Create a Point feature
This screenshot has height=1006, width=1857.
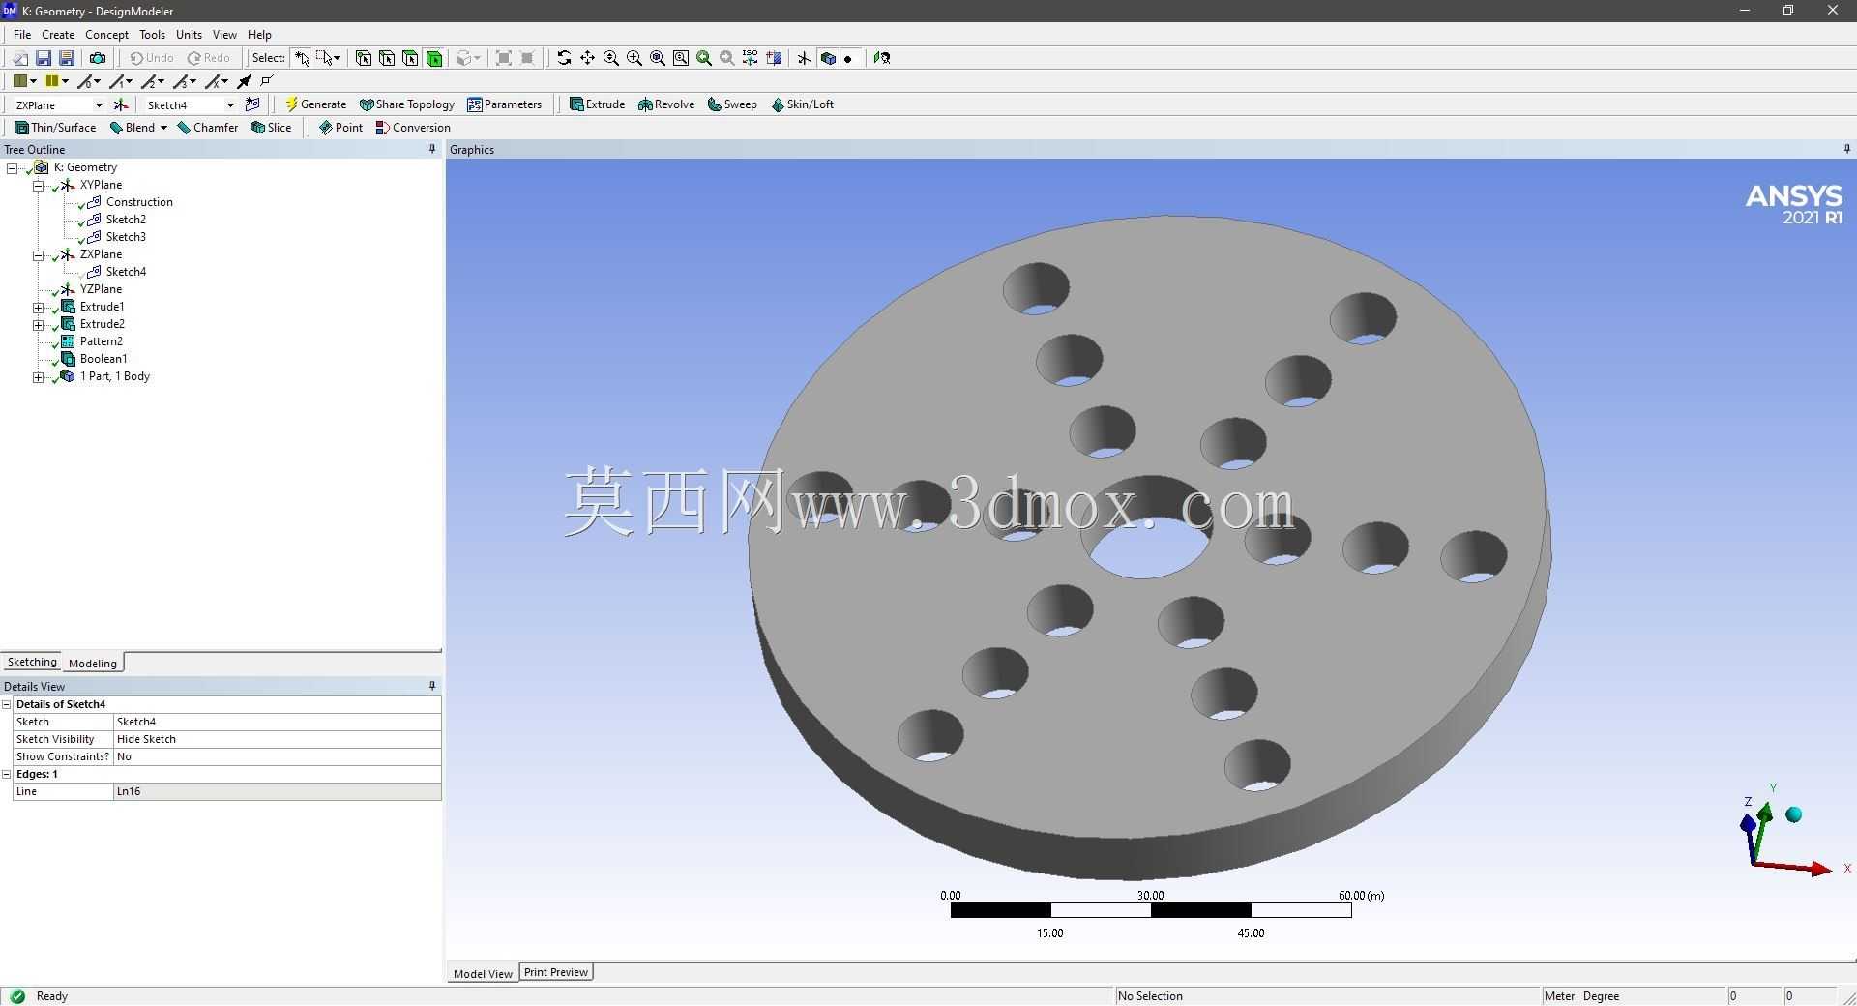[x=340, y=128]
